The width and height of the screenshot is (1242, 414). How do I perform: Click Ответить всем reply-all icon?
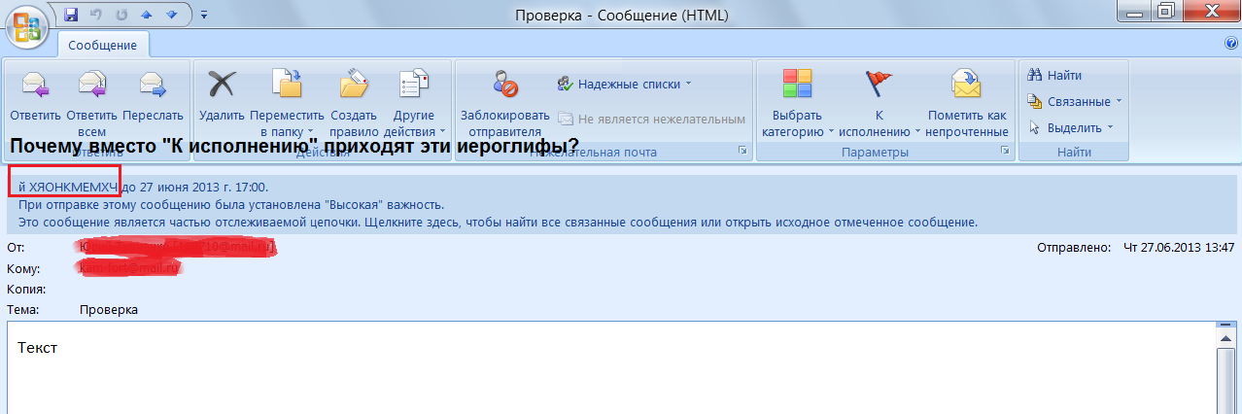point(92,87)
